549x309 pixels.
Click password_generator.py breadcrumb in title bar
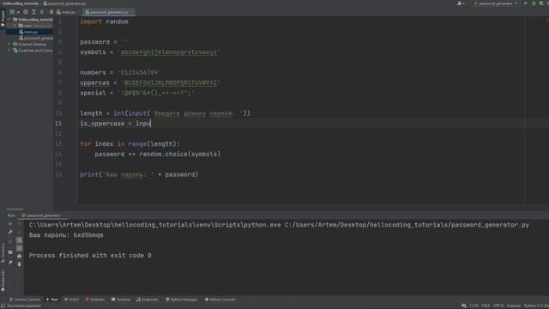coord(65,3)
